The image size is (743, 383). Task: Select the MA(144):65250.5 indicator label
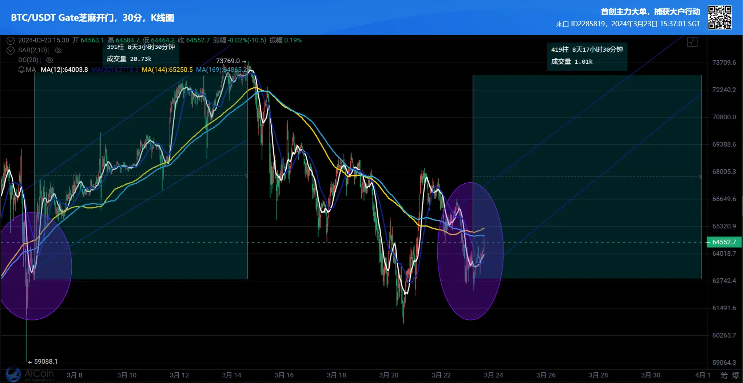pyautogui.click(x=167, y=70)
